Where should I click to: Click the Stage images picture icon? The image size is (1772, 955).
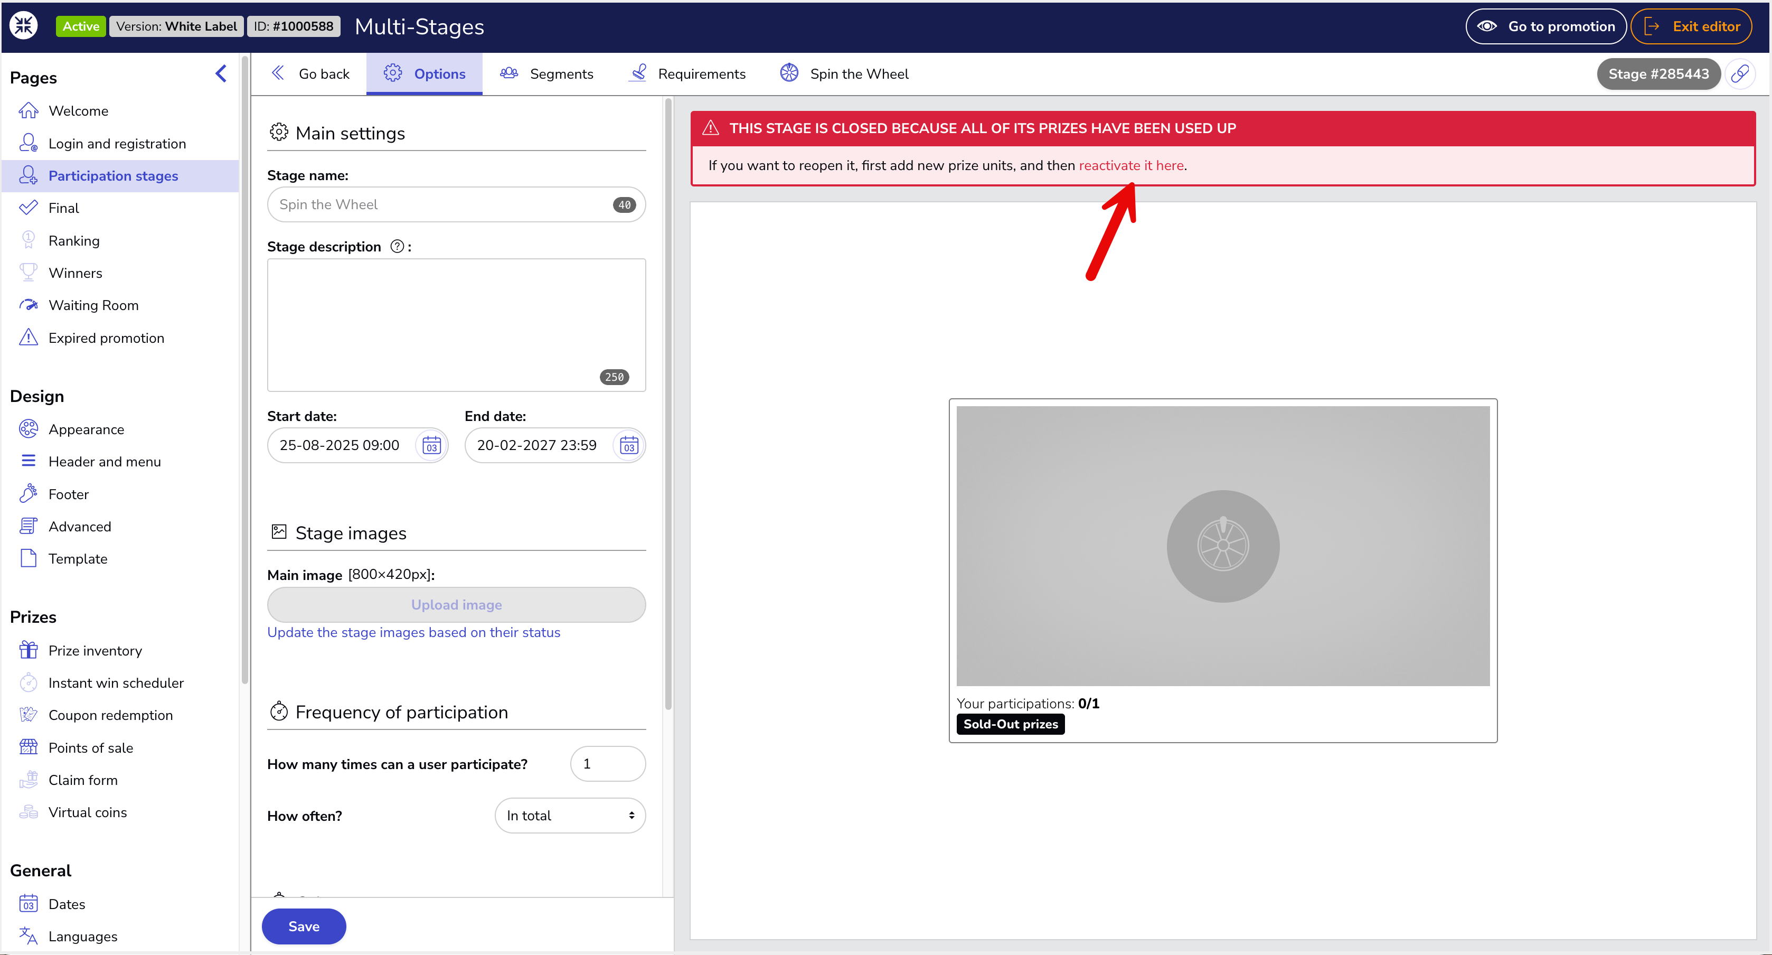tap(279, 532)
